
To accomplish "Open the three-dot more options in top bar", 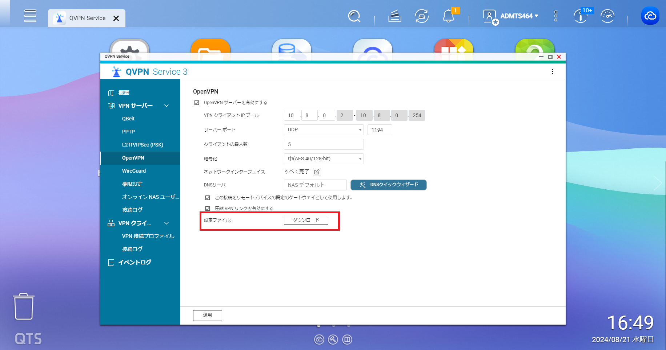I will pyautogui.click(x=556, y=16).
